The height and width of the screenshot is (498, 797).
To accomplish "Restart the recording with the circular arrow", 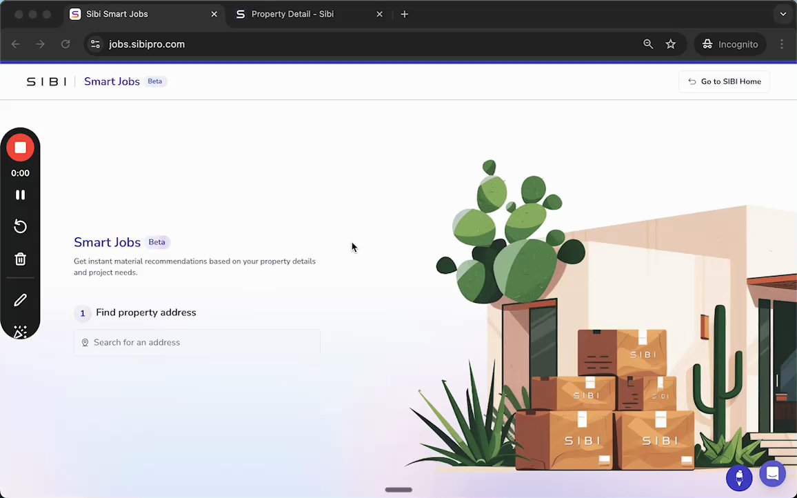I will (20, 226).
